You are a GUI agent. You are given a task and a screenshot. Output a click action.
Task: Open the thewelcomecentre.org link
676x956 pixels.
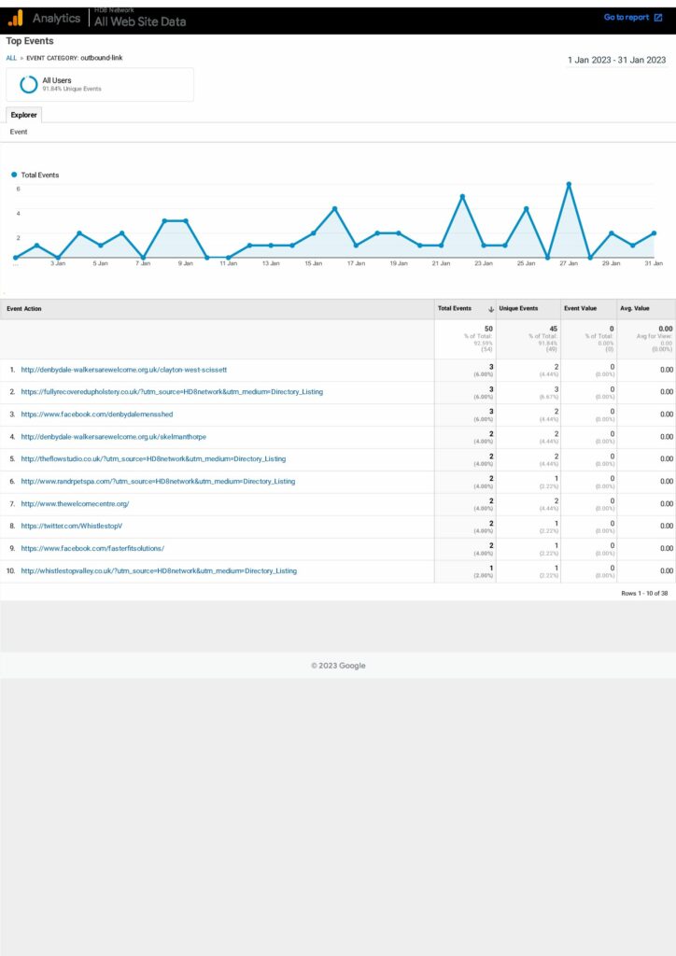point(75,504)
